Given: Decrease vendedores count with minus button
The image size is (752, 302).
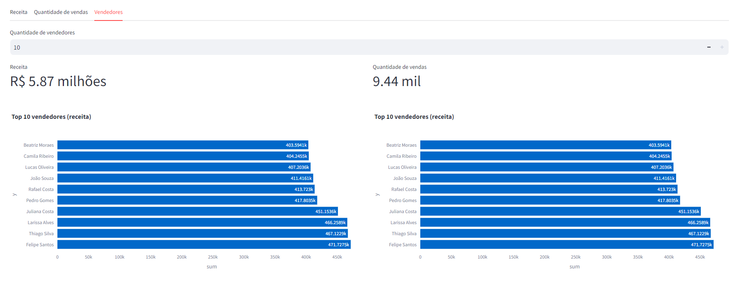Looking at the screenshot, I should coord(709,47).
